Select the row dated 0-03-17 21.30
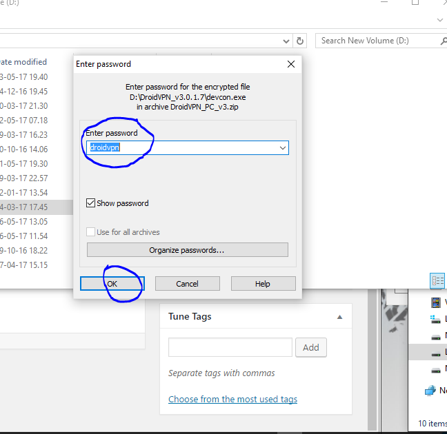The width and height of the screenshot is (447, 434). click(x=24, y=106)
